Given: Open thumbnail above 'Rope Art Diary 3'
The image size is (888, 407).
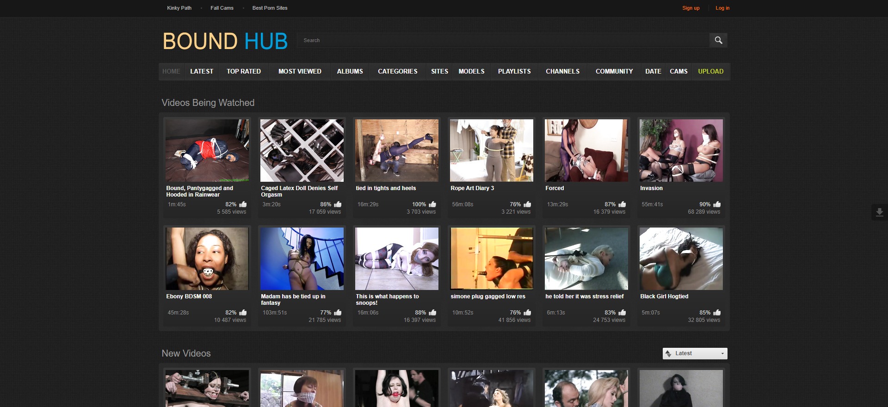Looking at the screenshot, I should 492,150.
